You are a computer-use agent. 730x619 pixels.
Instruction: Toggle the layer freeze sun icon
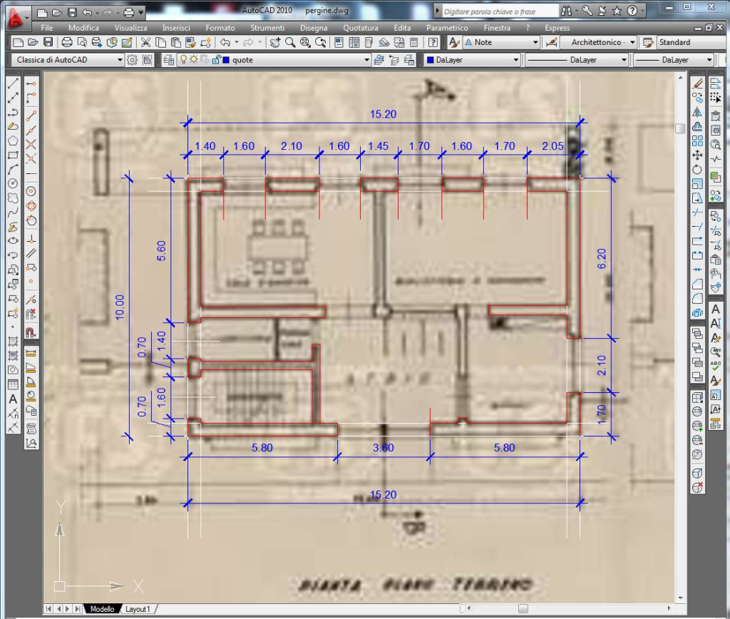(192, 61)
